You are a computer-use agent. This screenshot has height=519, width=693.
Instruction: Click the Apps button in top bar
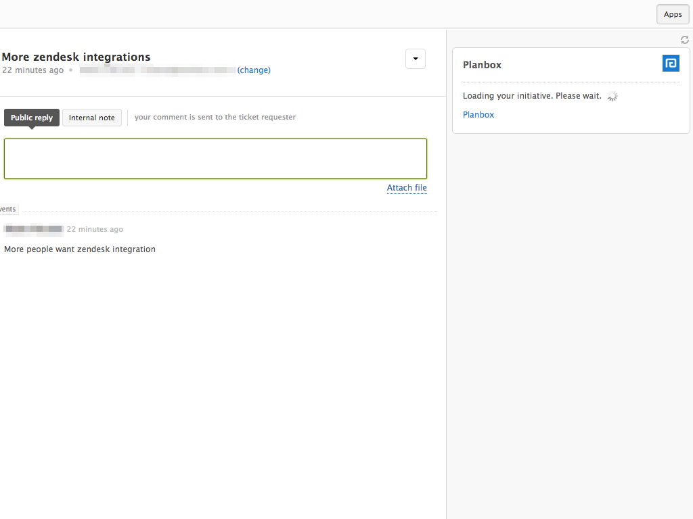(x=673, y=14)
